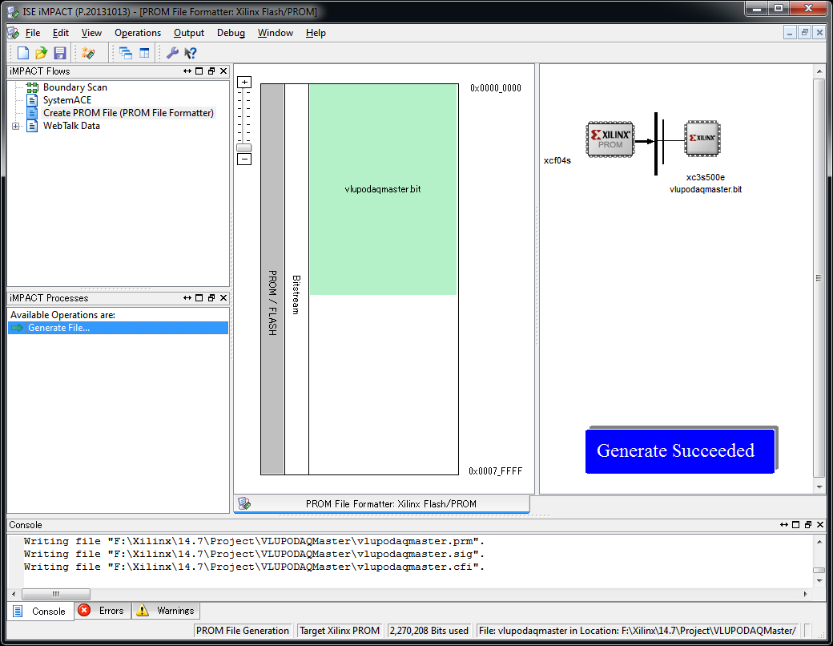
Task: Click the PROM File Generation status entry
Action: 242,631
